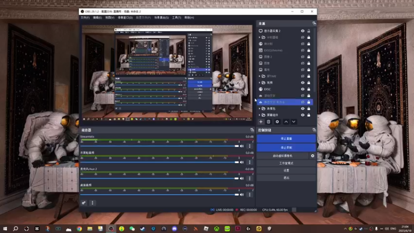Open Xbox app from the taskbar
This screenshot has width=414, height=233.
coord(216,229)
